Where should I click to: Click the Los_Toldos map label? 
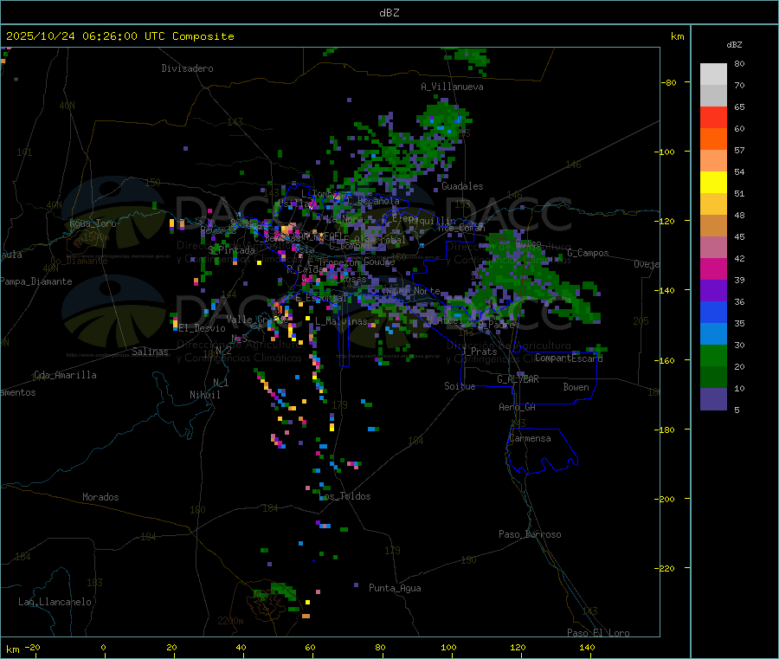point(347,496)
